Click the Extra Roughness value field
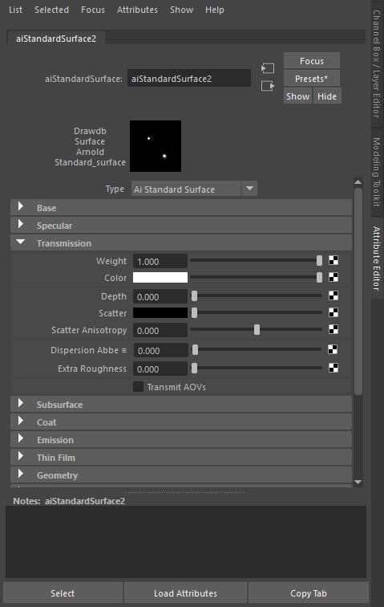Viewport: 384px width, 607px height. point(160,369)
